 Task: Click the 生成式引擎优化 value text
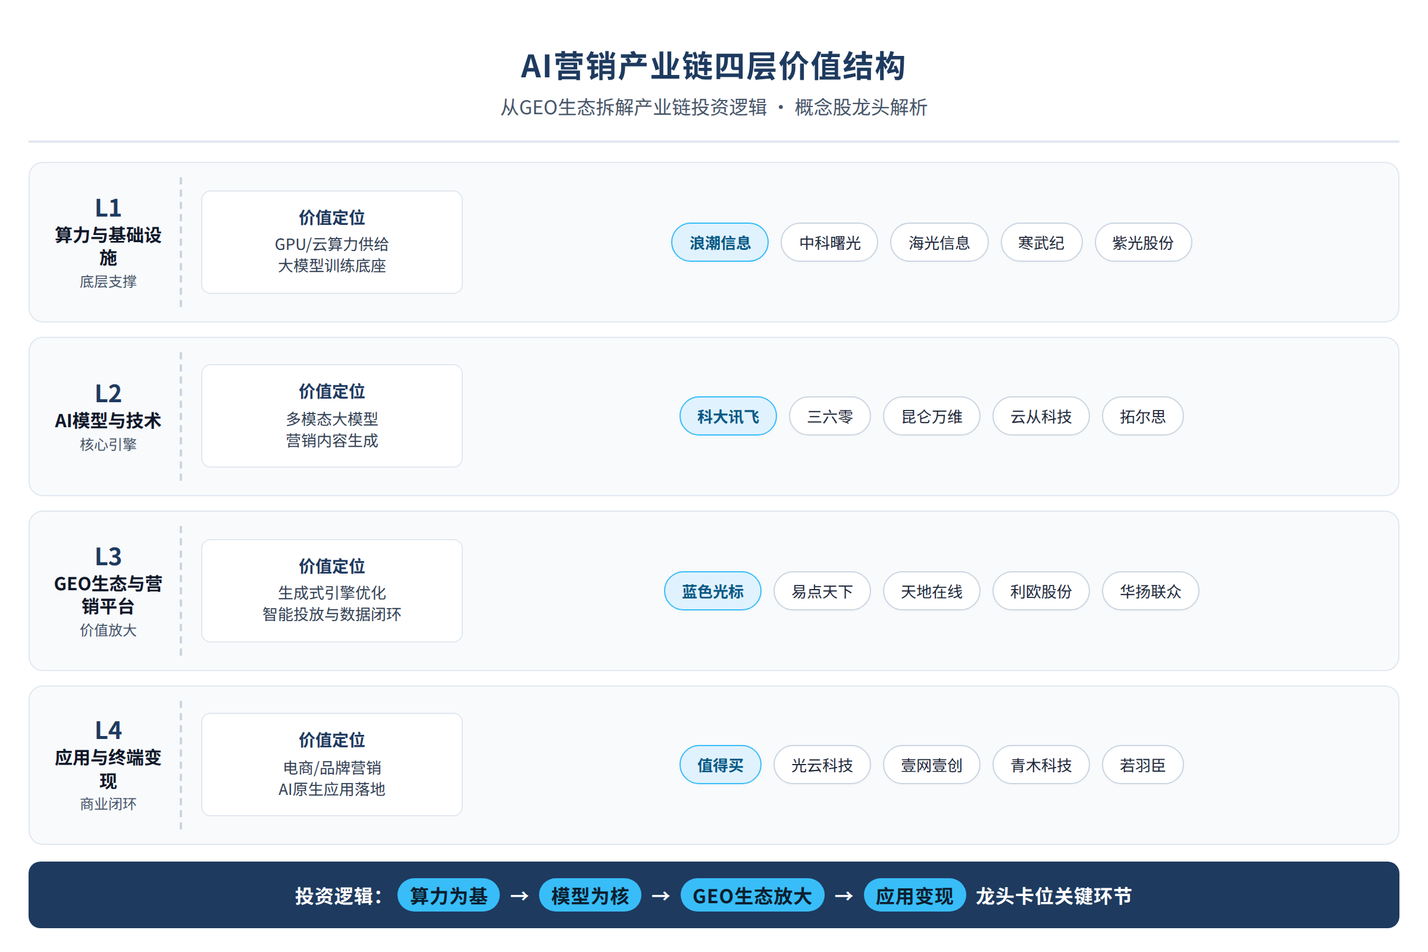(331, 593)
